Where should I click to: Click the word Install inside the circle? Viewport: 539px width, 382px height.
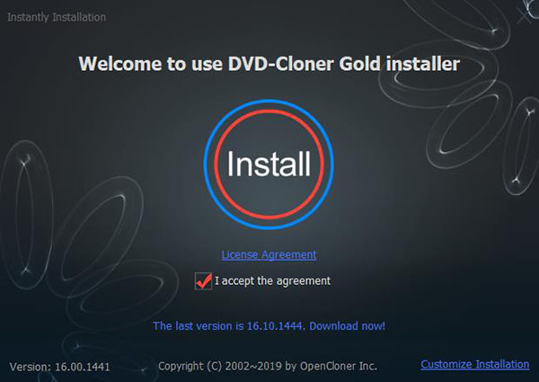[x=269, y=164]
